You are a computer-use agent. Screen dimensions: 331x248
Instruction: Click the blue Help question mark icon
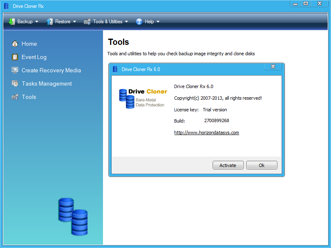click(x=139, y=22)
